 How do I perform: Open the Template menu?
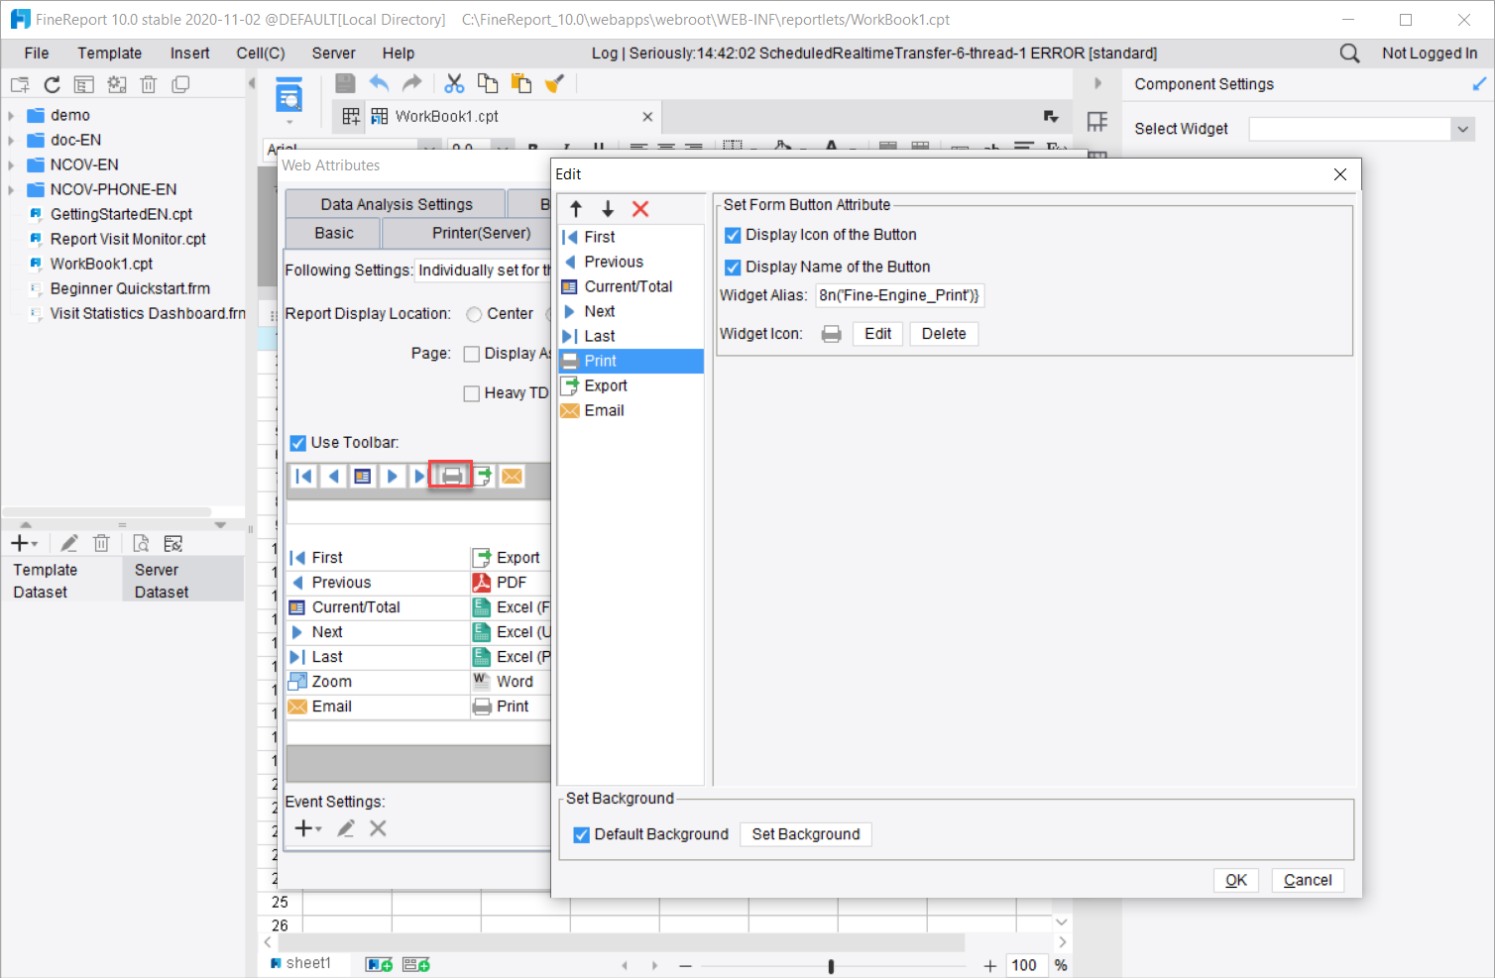(x=110, y=54)
